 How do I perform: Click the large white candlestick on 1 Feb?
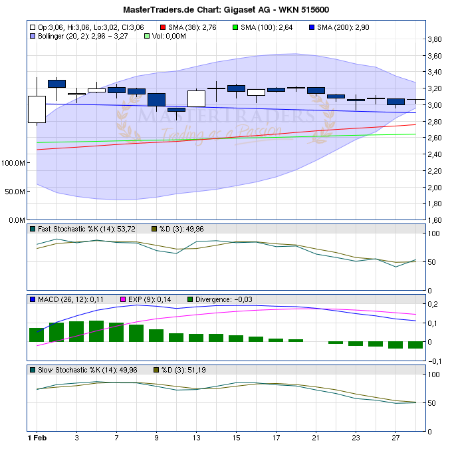37,109
